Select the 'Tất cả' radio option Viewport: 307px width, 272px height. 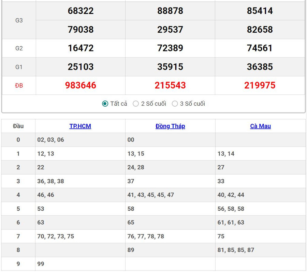pos(105,104)
